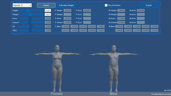
Task: Click the first M Beta value field
Action: 119,26
